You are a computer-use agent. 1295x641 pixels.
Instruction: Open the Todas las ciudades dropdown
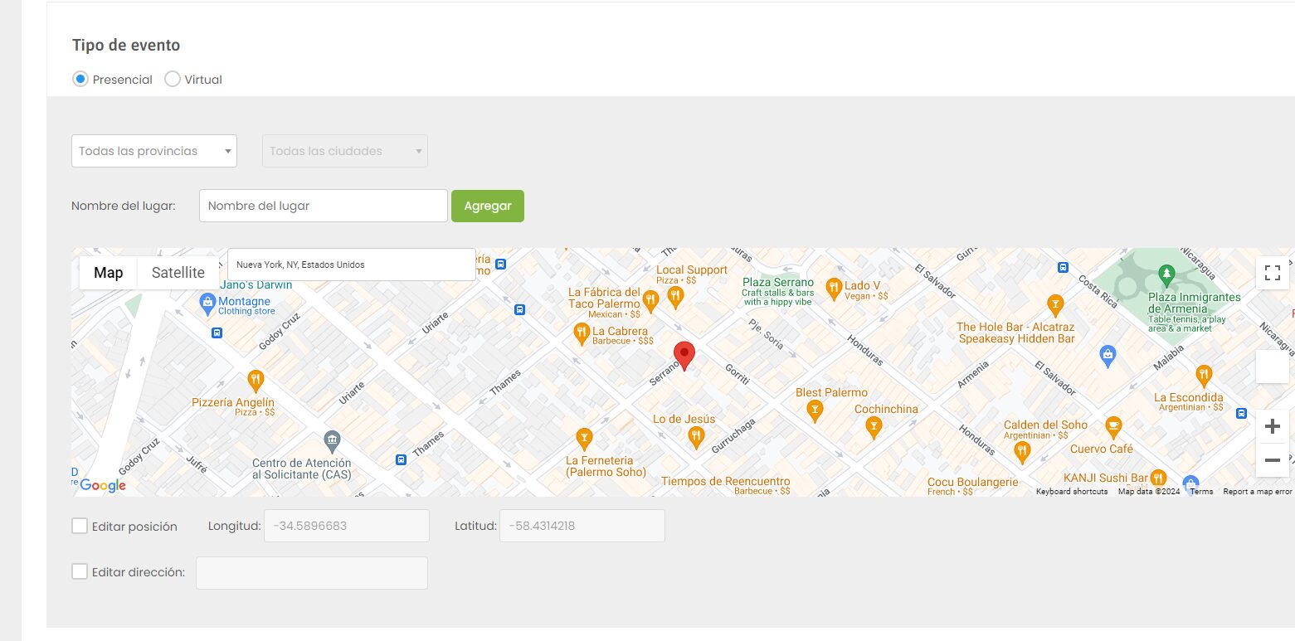tap(345, 151)
